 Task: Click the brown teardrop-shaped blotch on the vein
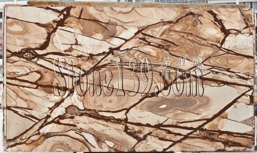coord(73,110)
